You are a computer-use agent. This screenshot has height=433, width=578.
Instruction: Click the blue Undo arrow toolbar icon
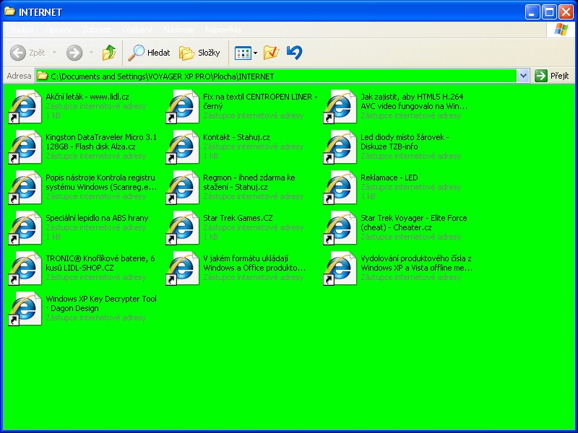pos(294,53)
